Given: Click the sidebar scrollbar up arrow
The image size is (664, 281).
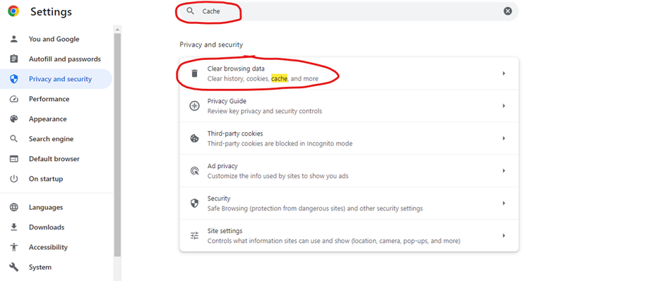Looking at the screenshot, I should click(117, 29).
